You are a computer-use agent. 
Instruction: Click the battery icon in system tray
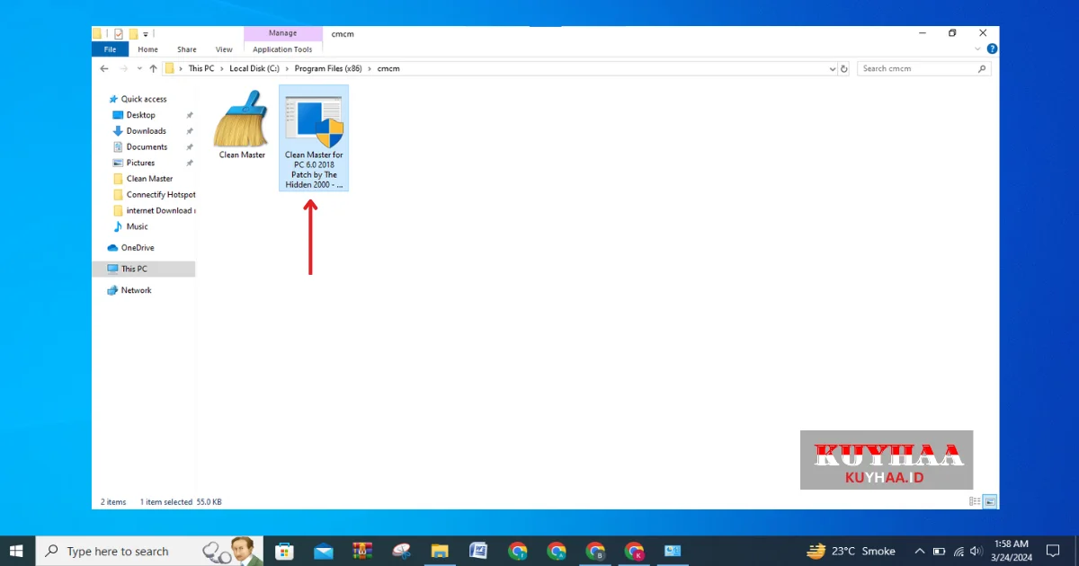939,551
